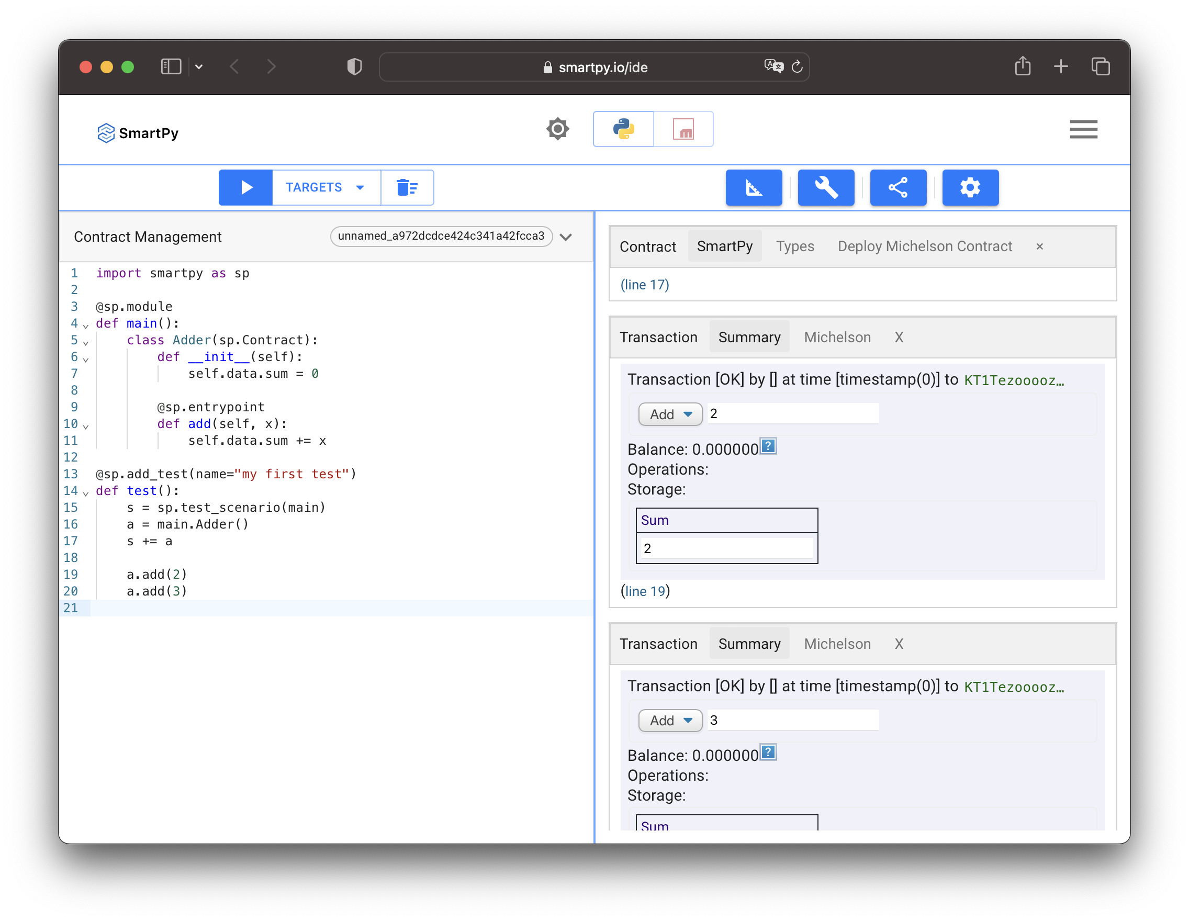Click code text 'import smartpy as sp'
The image size is (1189, 921).
[x=173, y=273]
